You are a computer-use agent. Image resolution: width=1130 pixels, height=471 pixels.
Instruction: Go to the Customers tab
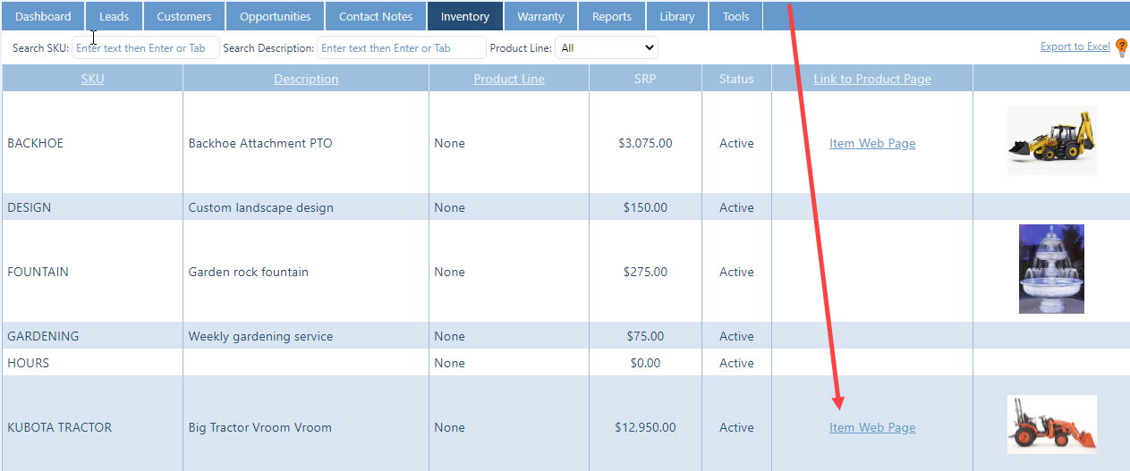[184, 16]
